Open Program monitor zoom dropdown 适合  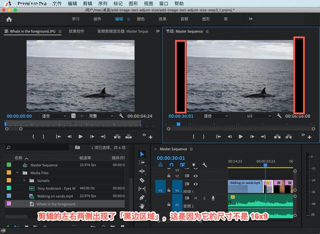(x=215, y=116)
